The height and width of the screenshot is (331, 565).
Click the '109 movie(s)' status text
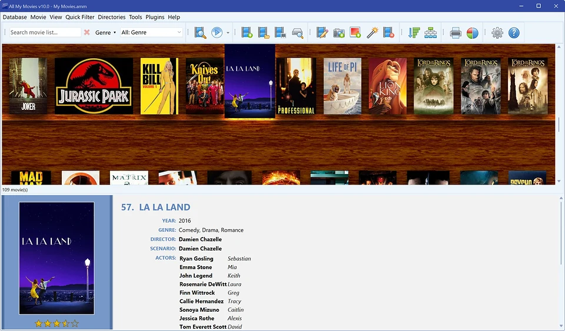[15, 190]
